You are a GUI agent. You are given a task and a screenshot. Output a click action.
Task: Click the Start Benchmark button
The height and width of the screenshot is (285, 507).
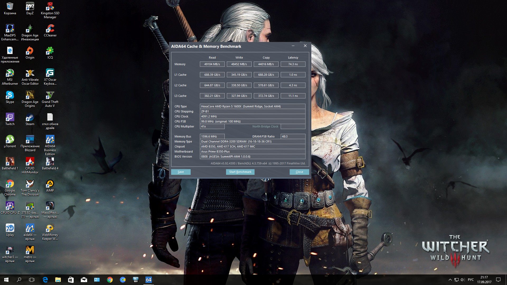240,172
